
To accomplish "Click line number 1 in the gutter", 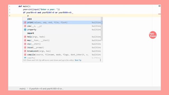I will coord(10,6).
